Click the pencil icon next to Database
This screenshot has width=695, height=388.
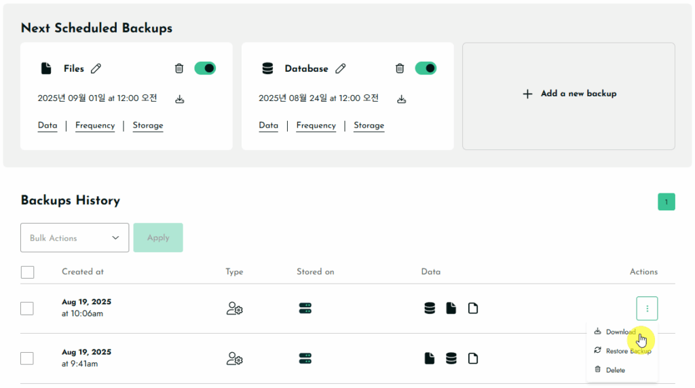pyautogui.click(x=341, y=69)
